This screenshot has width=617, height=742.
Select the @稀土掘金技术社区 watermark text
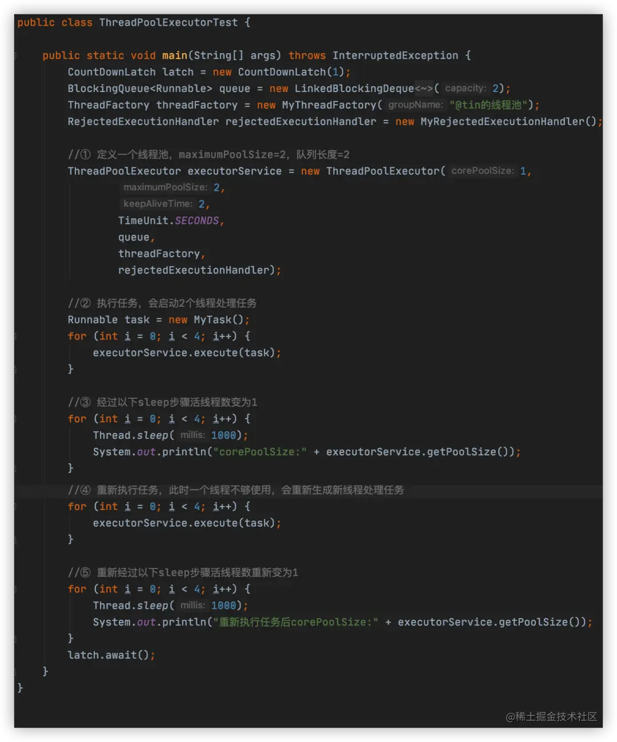551,717
